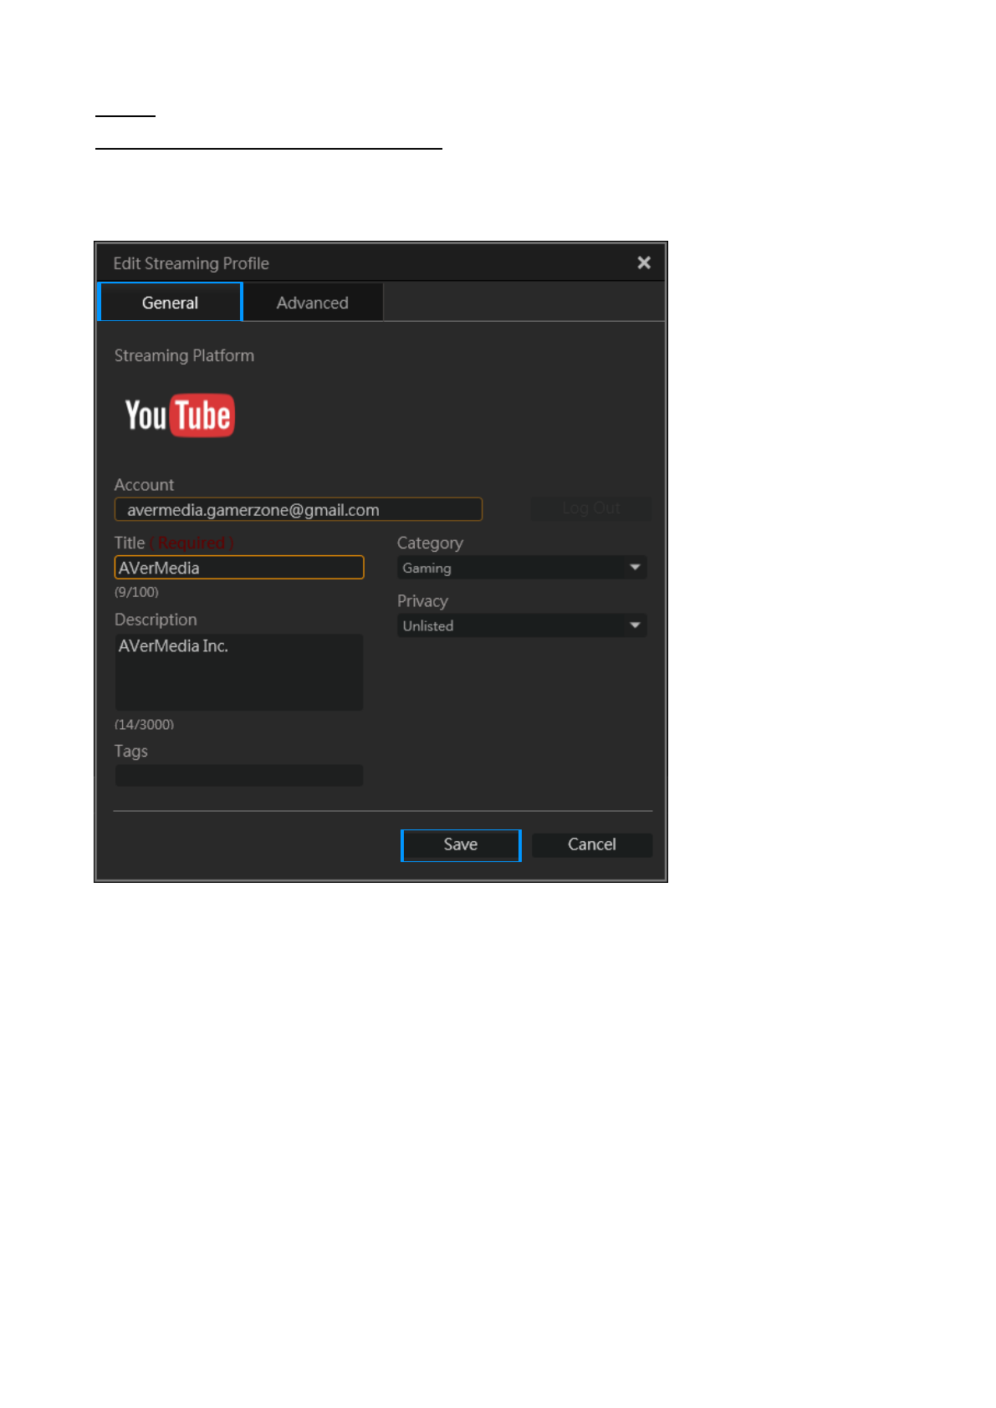
Task: Save the streaming profile
Action: (x=461, y=844)
